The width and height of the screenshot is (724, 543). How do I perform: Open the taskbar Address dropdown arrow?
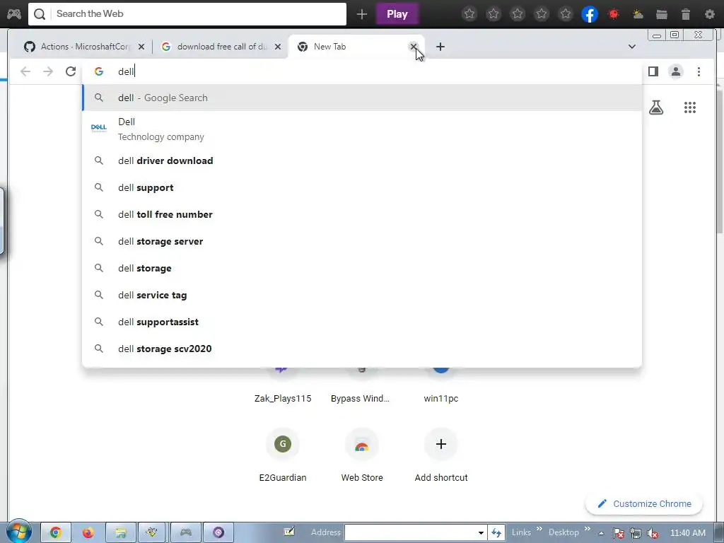(481, 532)
